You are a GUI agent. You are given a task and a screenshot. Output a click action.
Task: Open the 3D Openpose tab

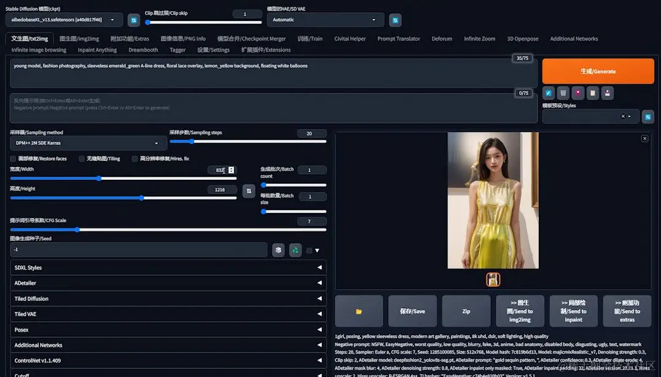(x=523, y=39)
